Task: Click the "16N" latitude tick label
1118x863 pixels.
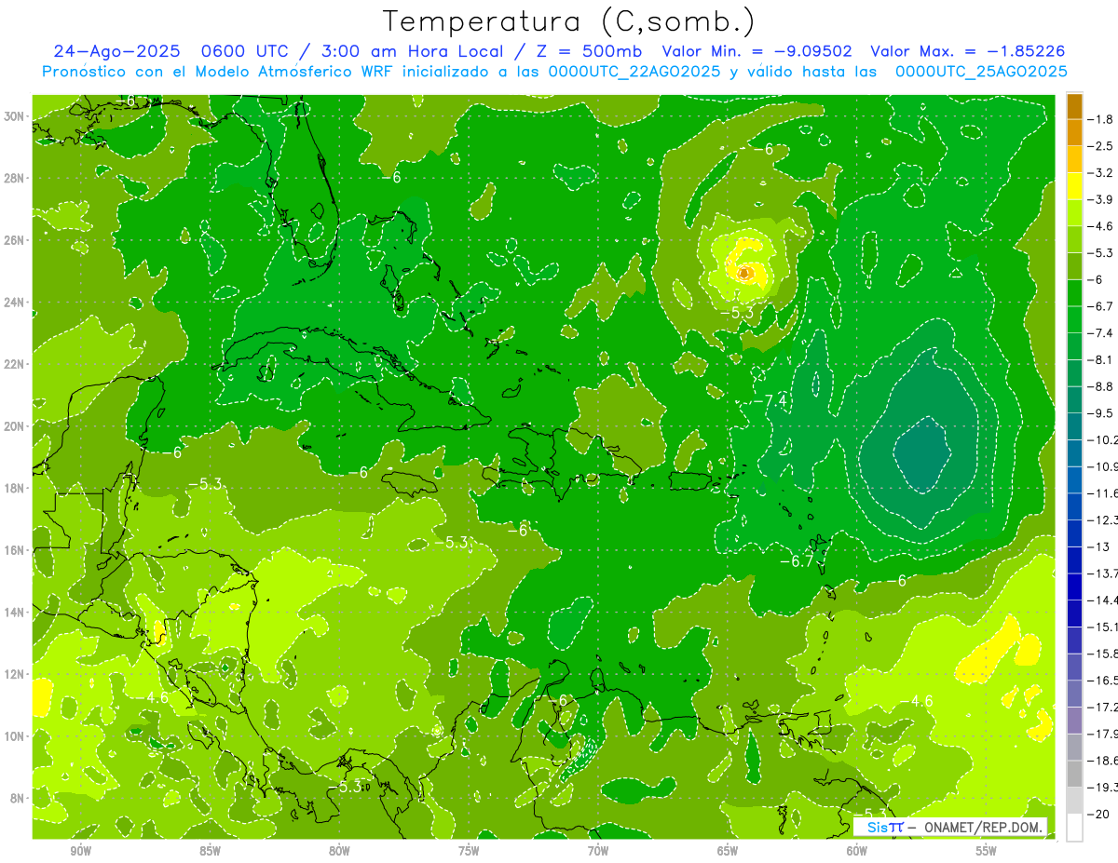Action: tap(16, 550)
